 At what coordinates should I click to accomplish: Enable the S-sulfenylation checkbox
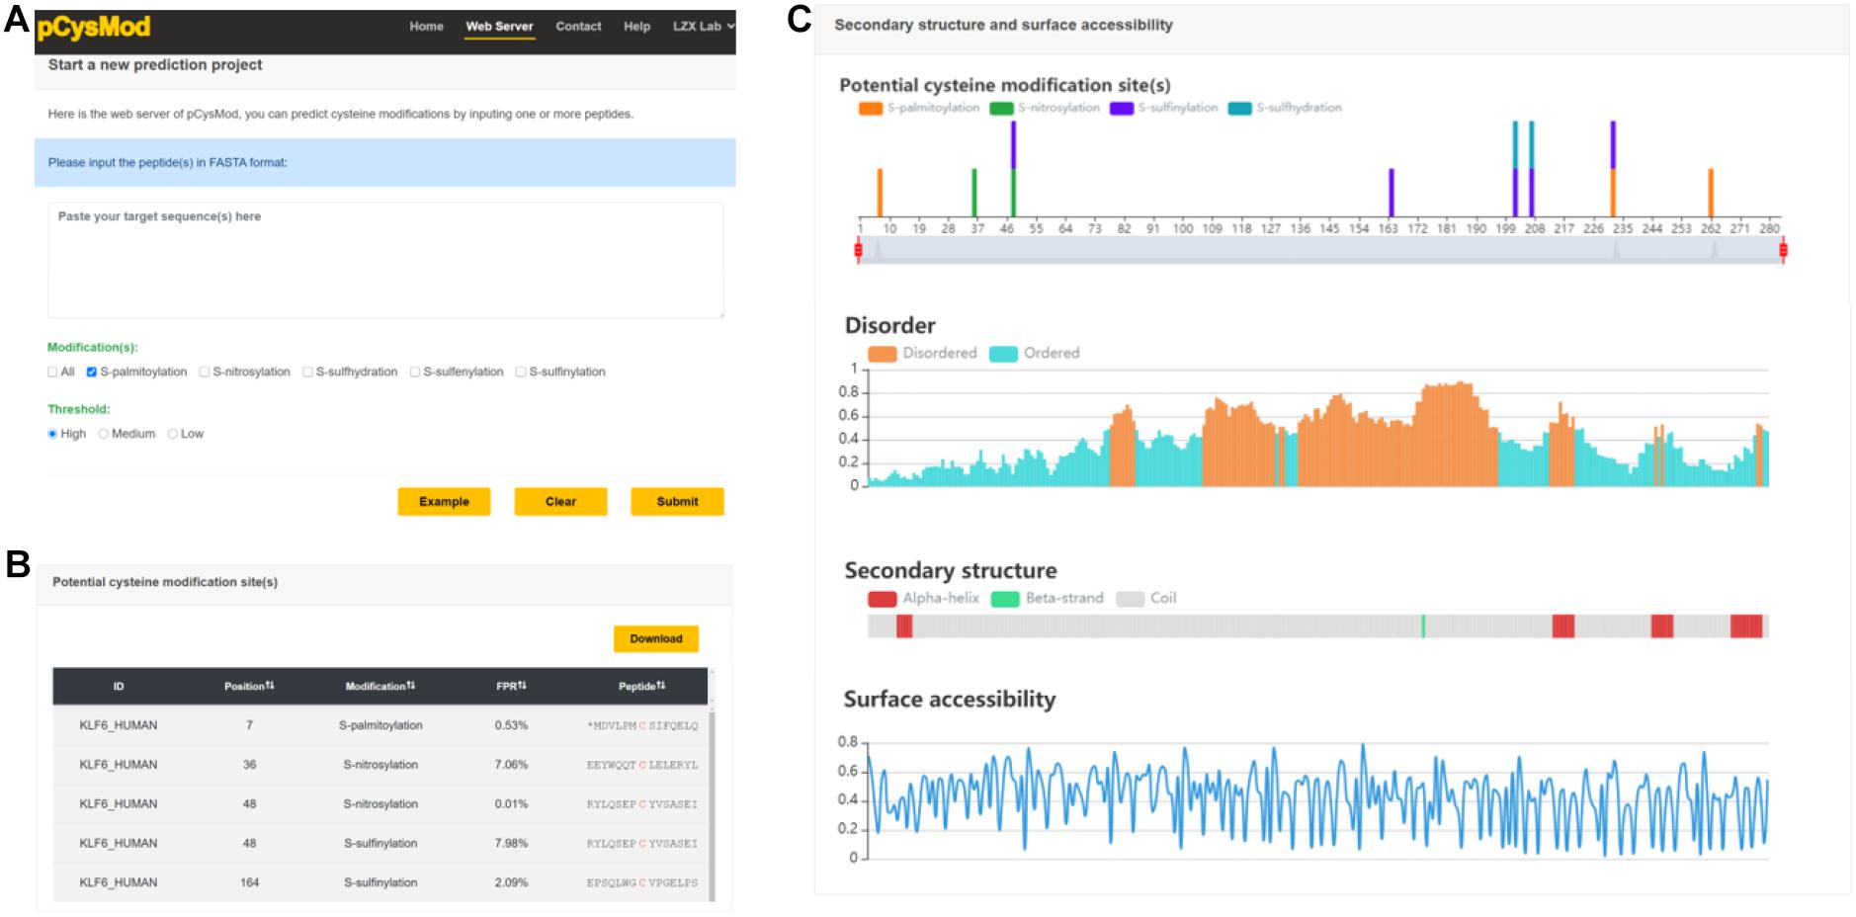click(x=415, y=373)
